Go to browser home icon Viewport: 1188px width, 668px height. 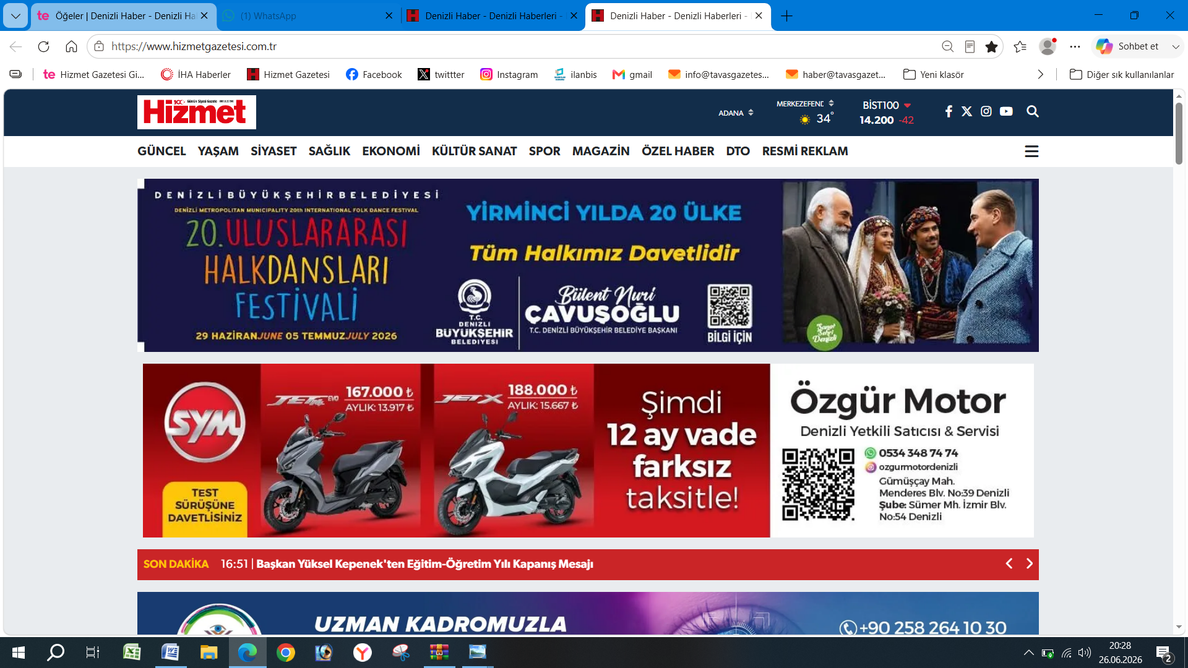point(71,46)
